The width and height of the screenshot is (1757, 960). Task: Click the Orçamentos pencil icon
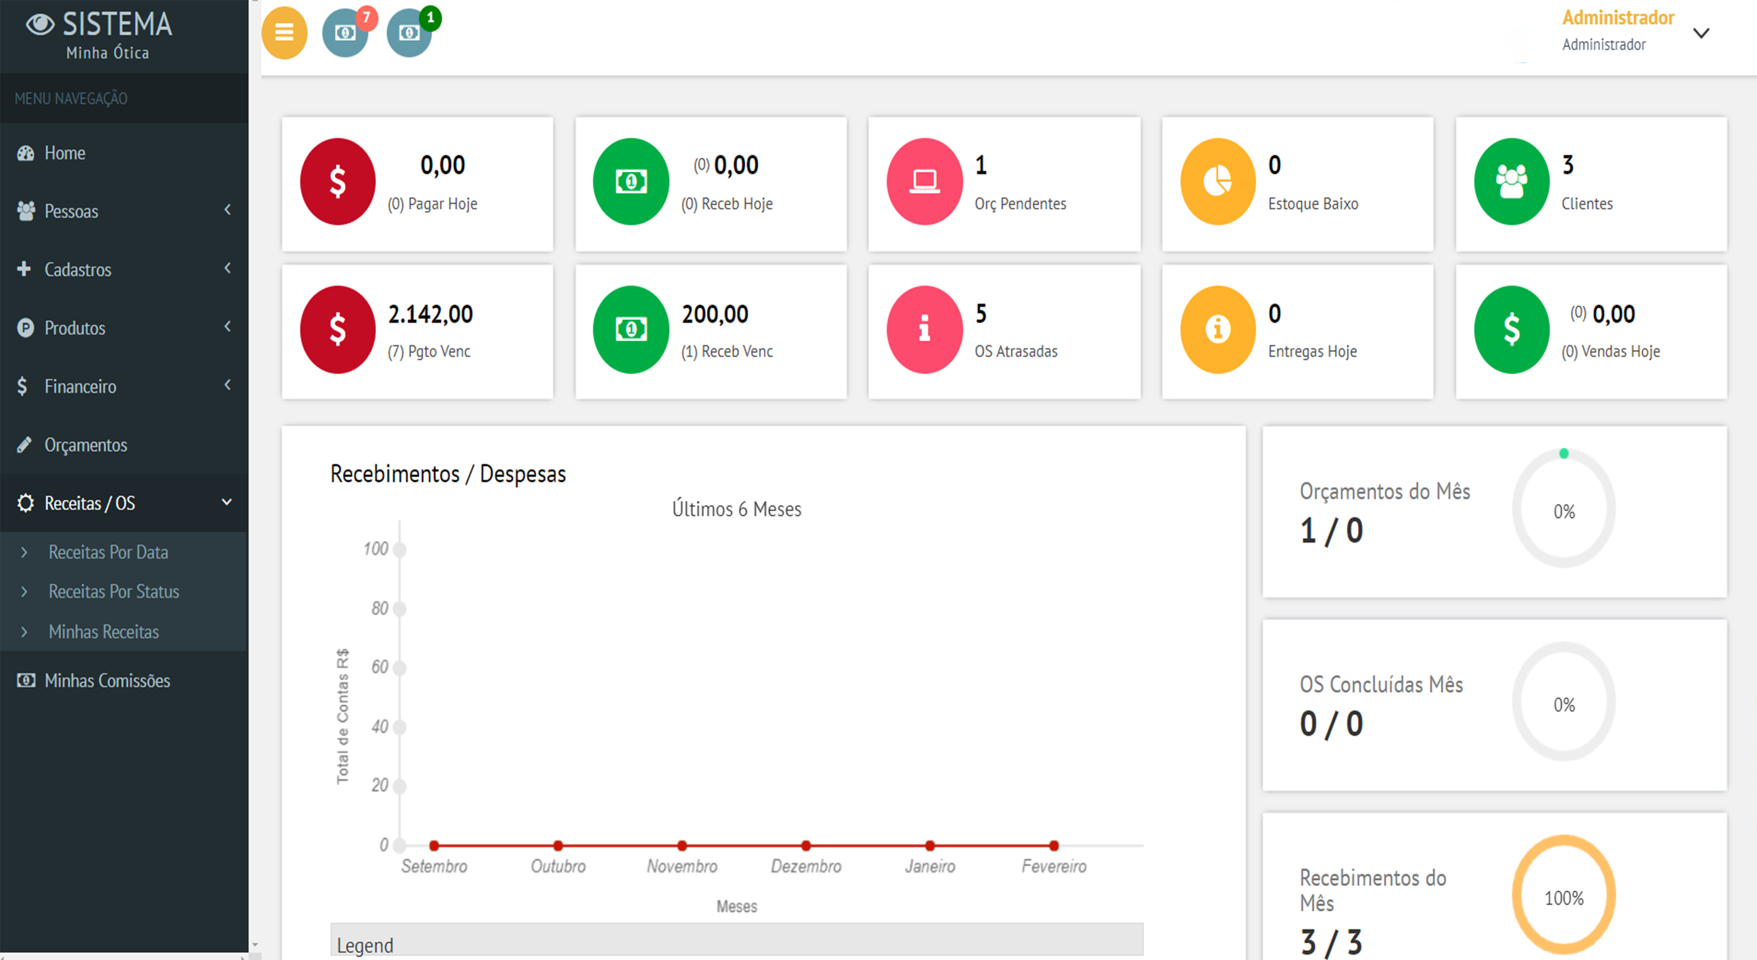coord(25,445)
